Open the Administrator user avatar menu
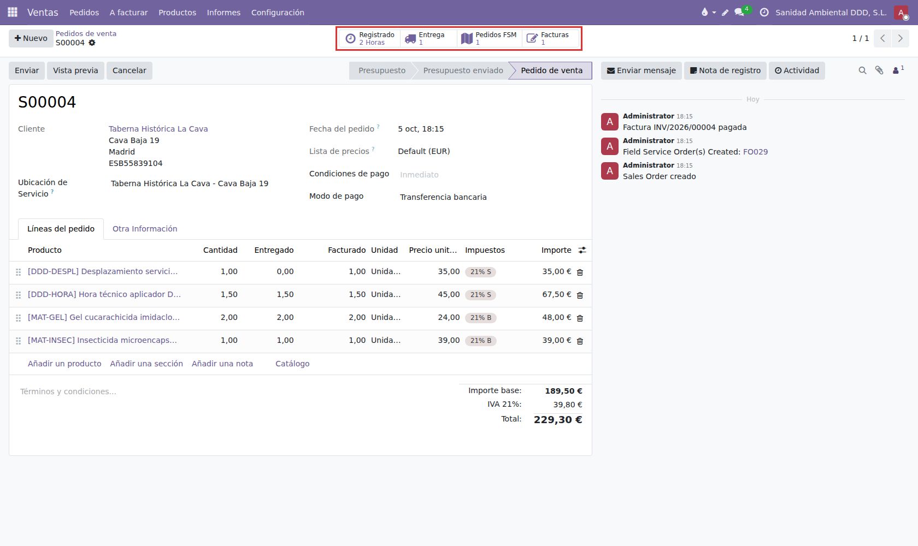This screenshot has height=546, width=918. 901,12
